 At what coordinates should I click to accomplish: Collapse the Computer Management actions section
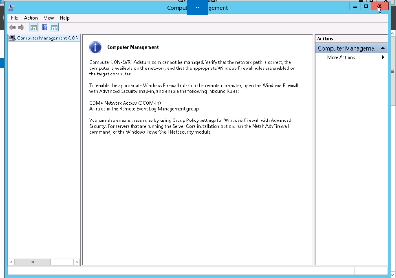(383, 48)
